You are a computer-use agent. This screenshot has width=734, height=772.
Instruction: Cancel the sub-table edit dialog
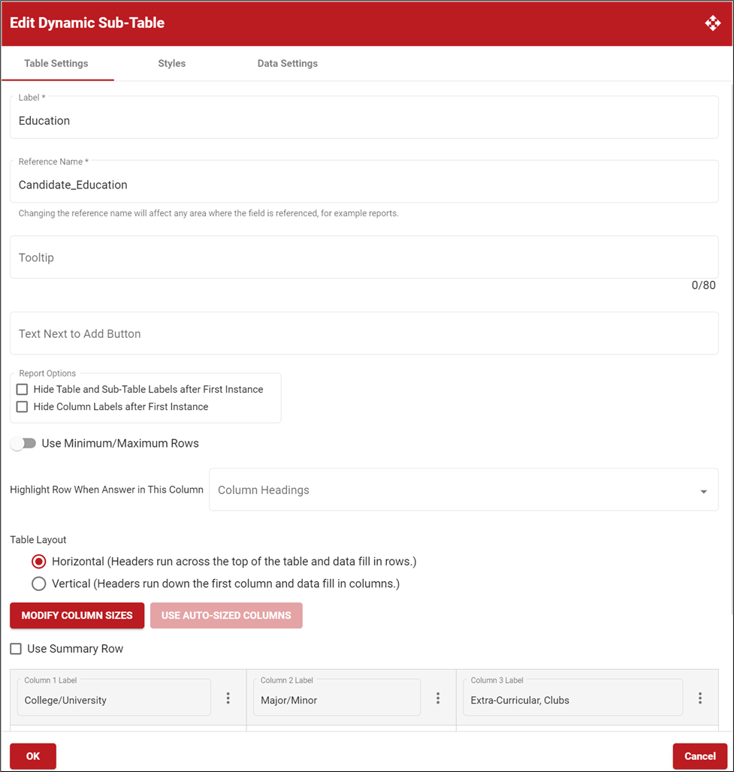699,756
